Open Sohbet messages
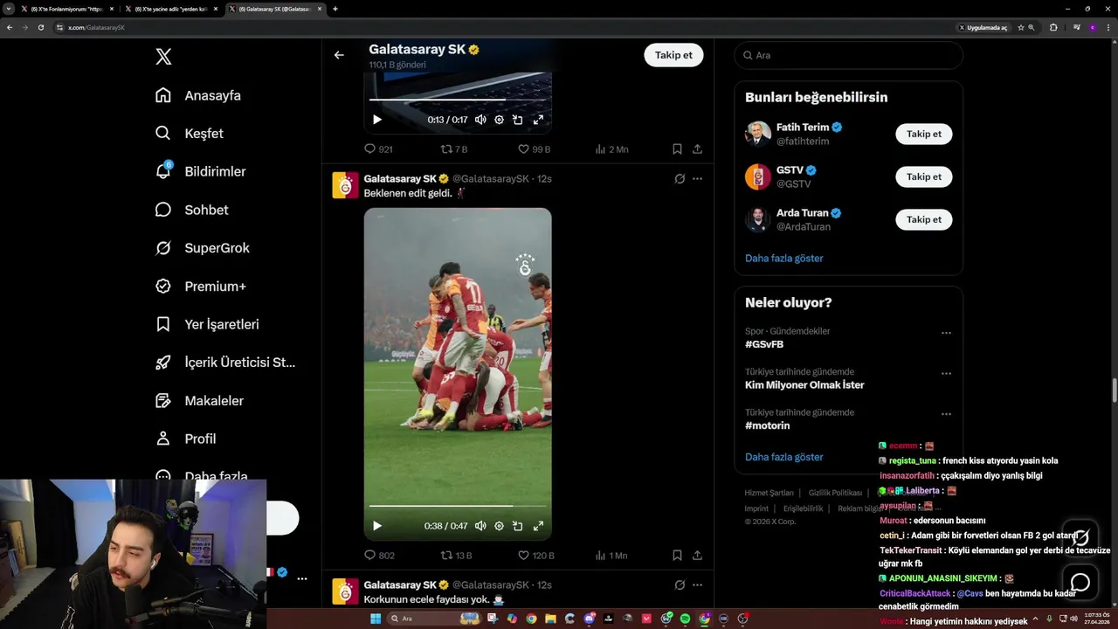1118x629 pixels. point(191,210)
